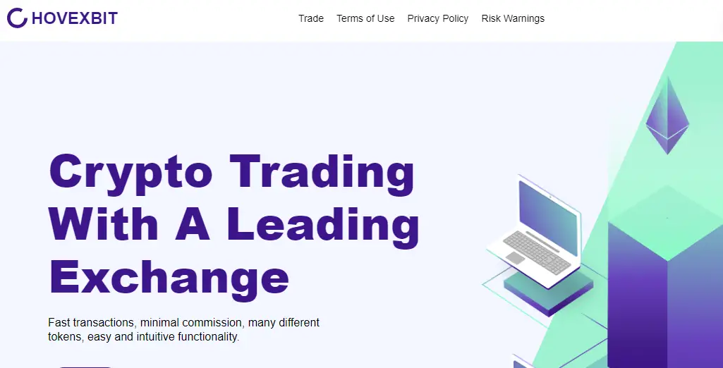The height and width of the screenshot is (368, 723).
Task: Click the Hovexbit circular logo icon
Action: tap(18, 18)
